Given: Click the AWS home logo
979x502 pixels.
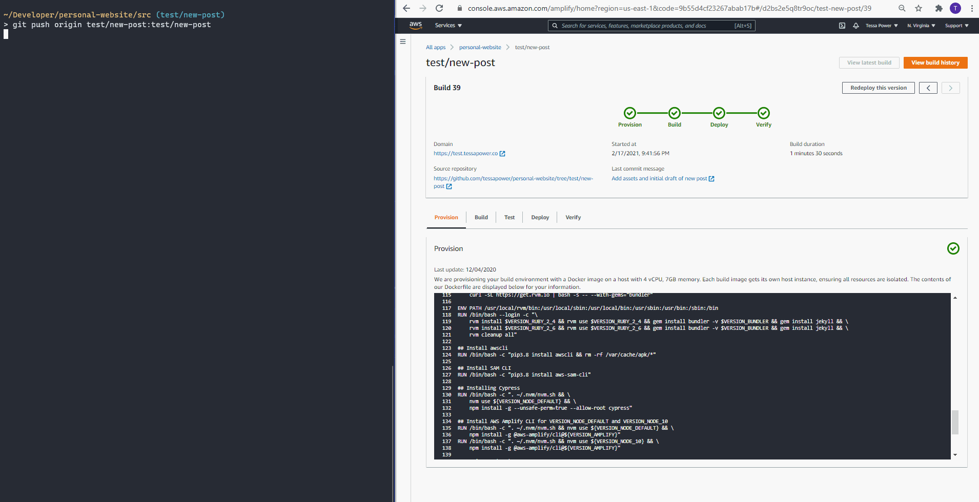Looking at the screenshot, I should tap(416, 25).
